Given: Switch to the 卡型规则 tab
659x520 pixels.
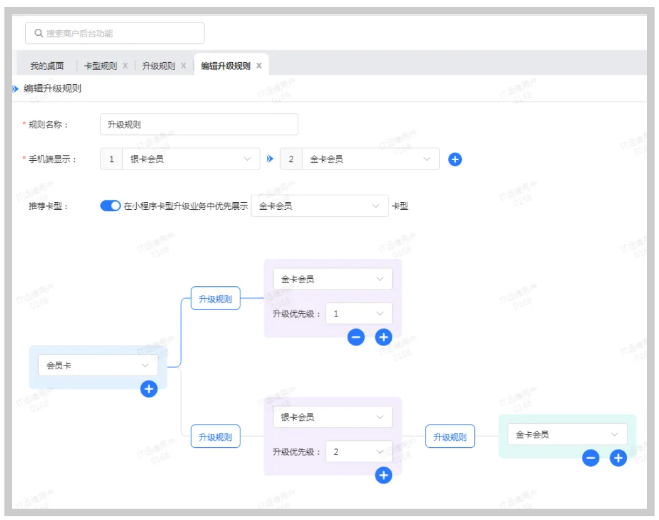Looking at the screenshot, I should [100, 66].
